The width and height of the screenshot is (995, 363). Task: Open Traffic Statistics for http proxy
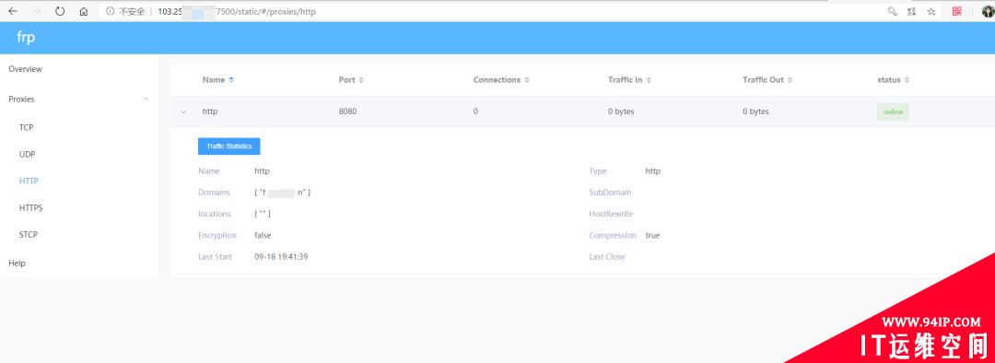(229, 146)
